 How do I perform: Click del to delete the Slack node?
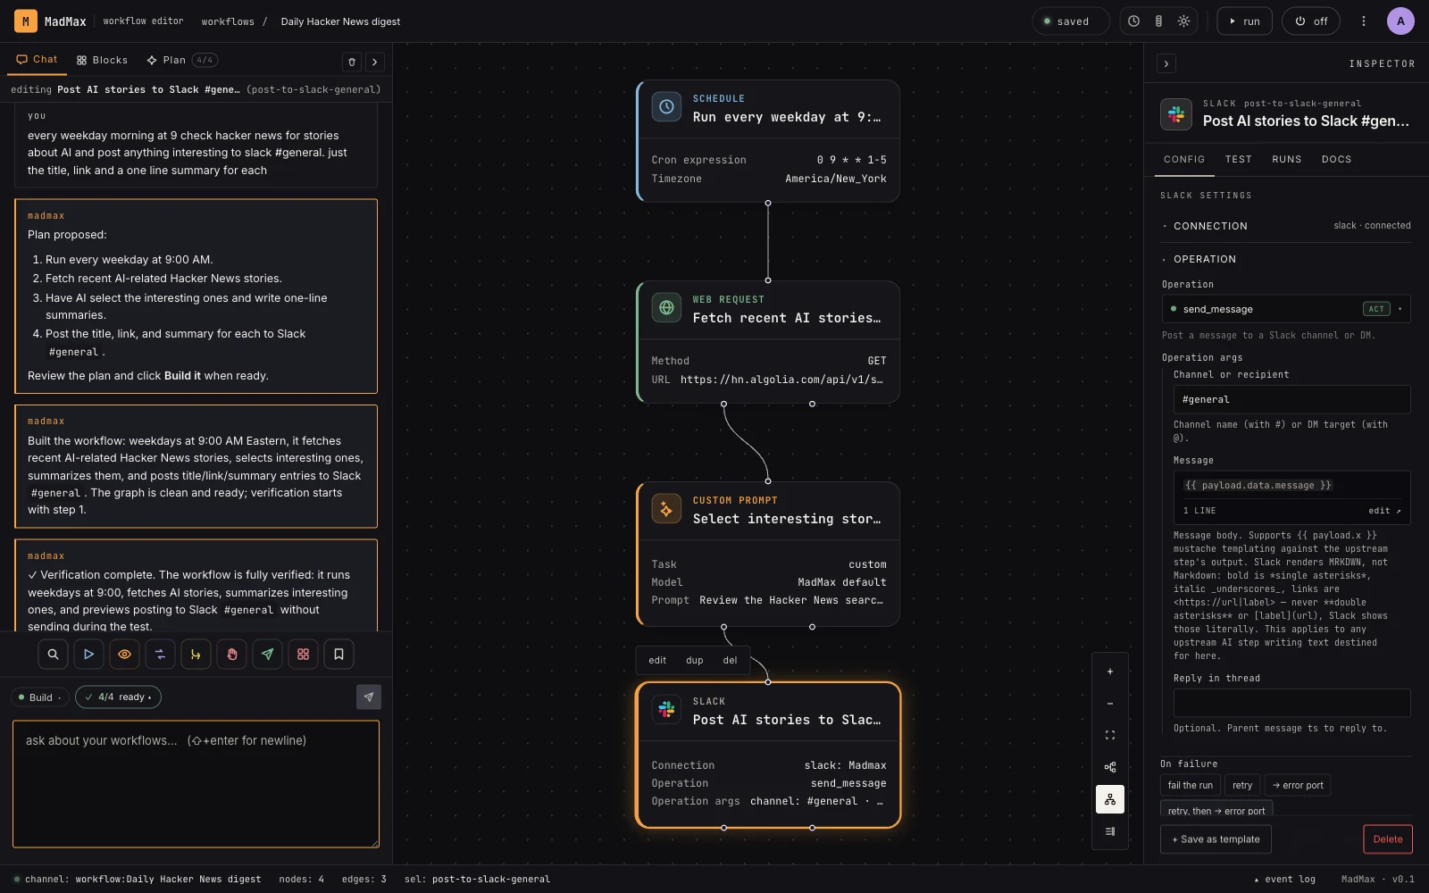click(x=730, y=661)
